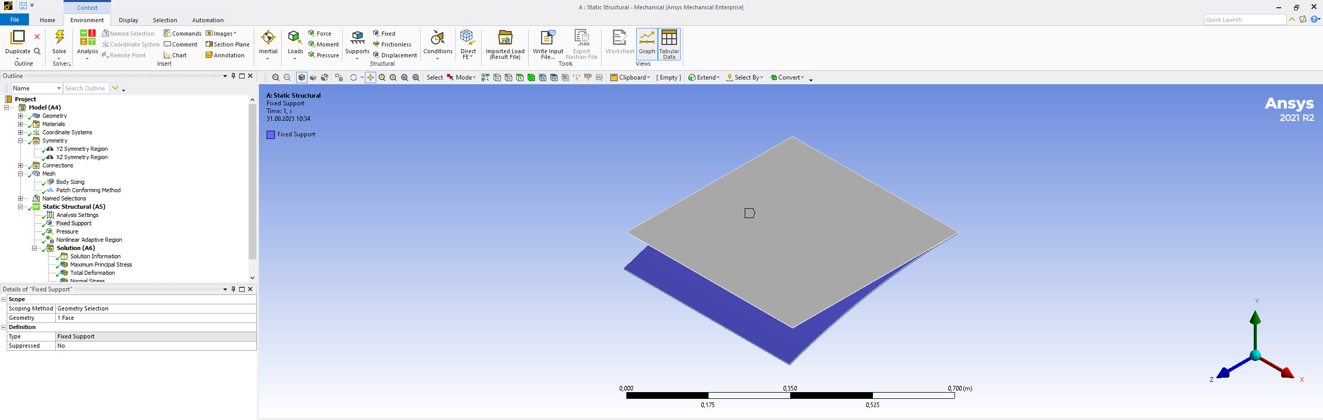Open the Inertial loads icon
The width and height of the screenshot is (1323, 420).
pos(268,38)
